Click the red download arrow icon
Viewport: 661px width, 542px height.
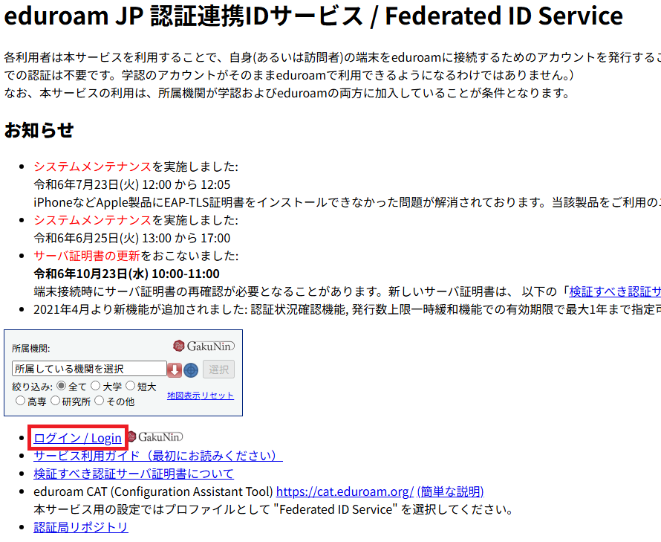(x=174, y=370)
